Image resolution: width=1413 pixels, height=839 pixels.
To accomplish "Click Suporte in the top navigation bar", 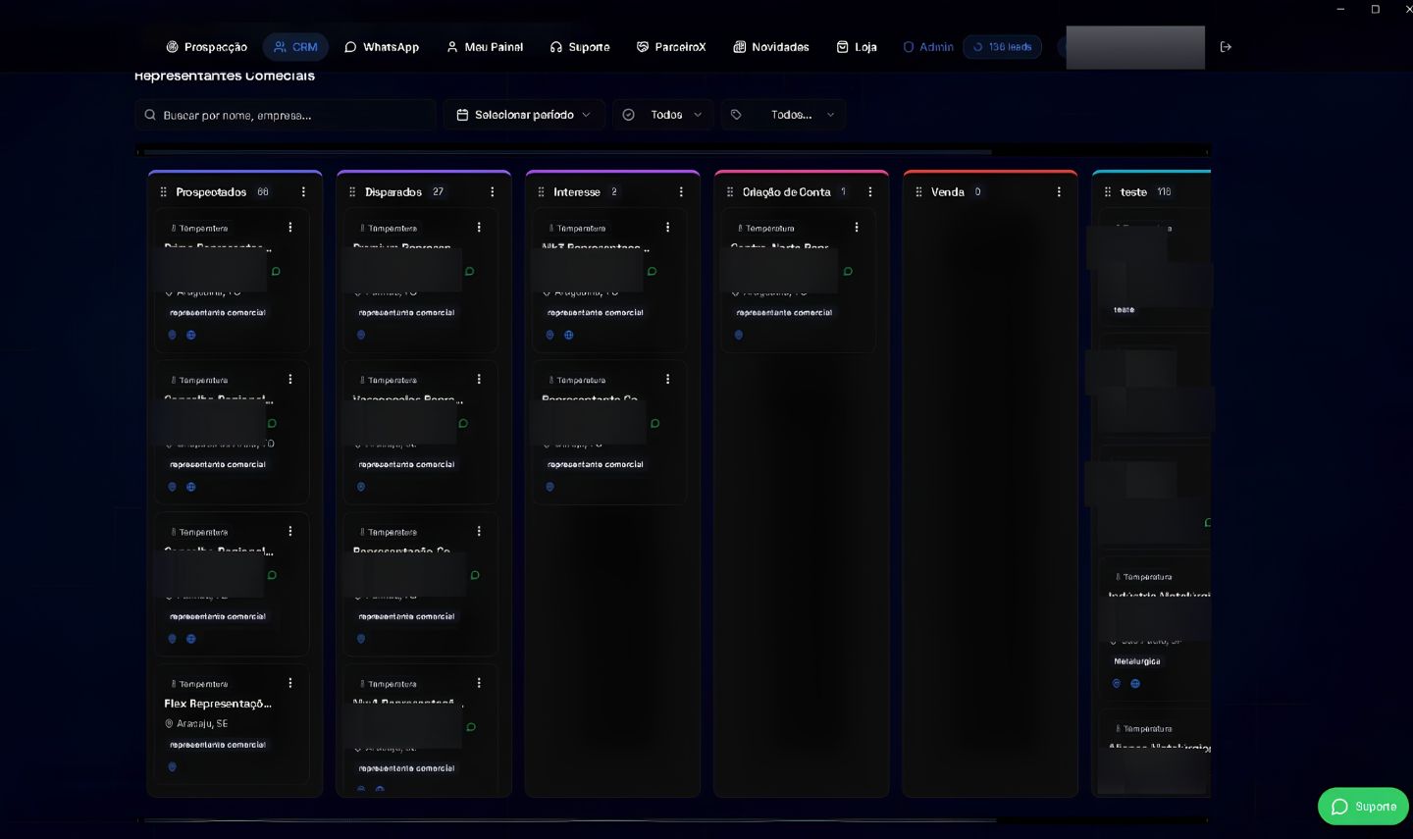I will click(580, 47).
